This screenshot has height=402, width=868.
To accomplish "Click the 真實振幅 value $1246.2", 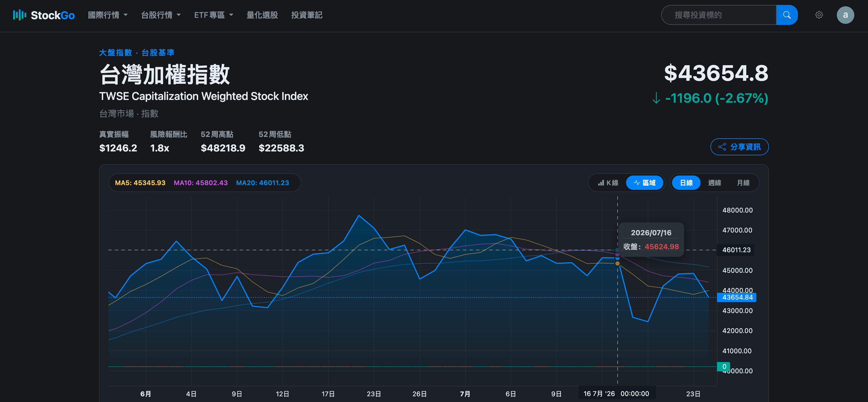I will pyautogui.click(x=118, y=148).
